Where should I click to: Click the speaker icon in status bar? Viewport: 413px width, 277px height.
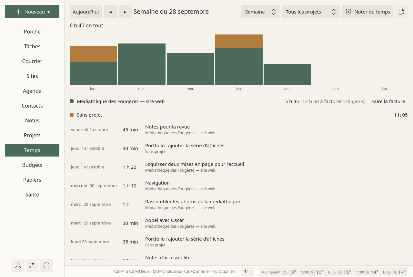[x=248, y=271]
